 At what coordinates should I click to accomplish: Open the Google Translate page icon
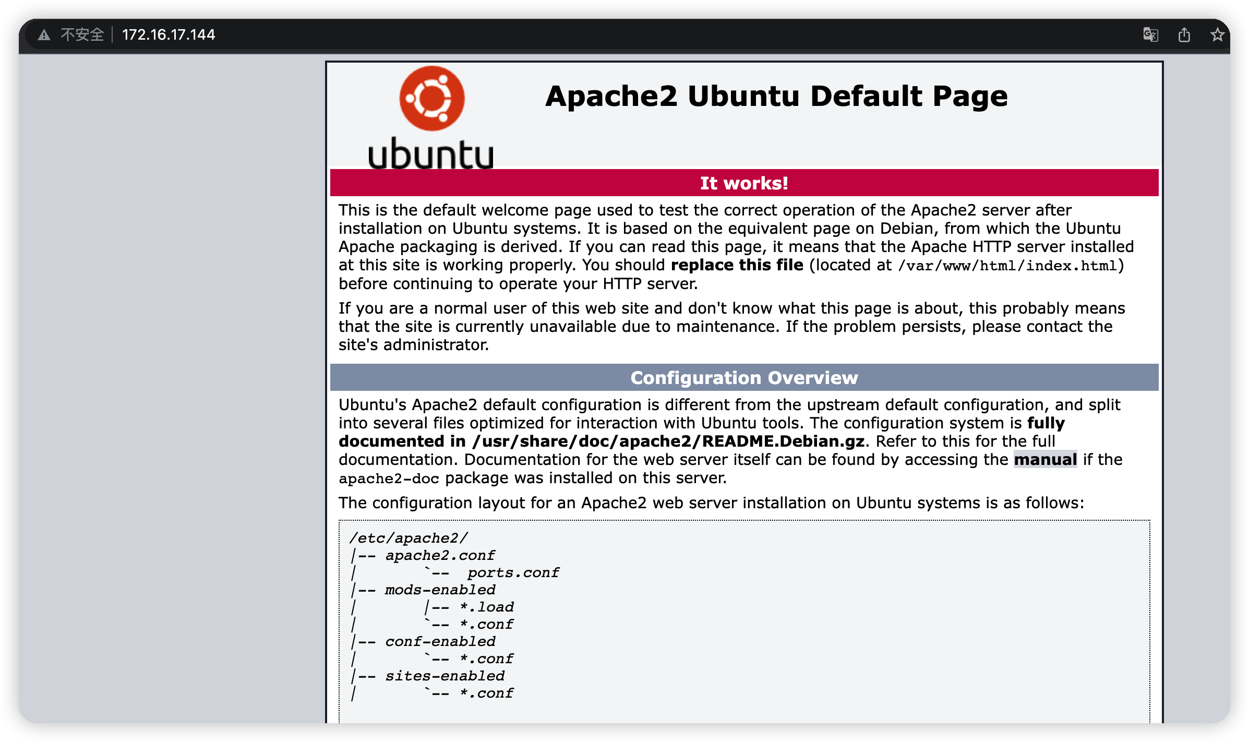click(x=1150, y=35)
